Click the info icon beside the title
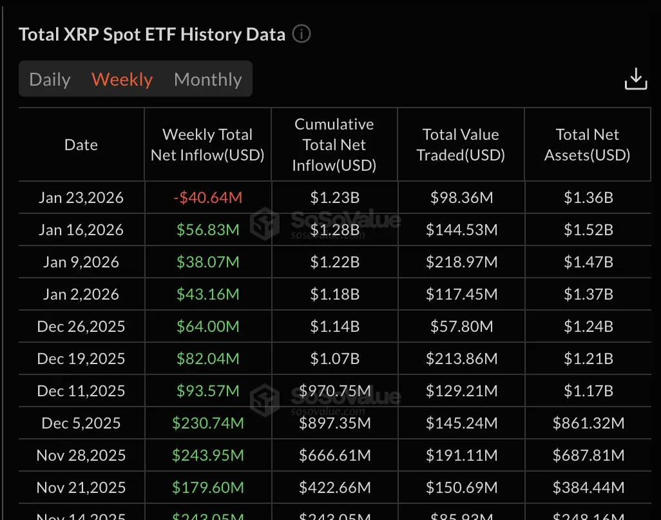 302,34
